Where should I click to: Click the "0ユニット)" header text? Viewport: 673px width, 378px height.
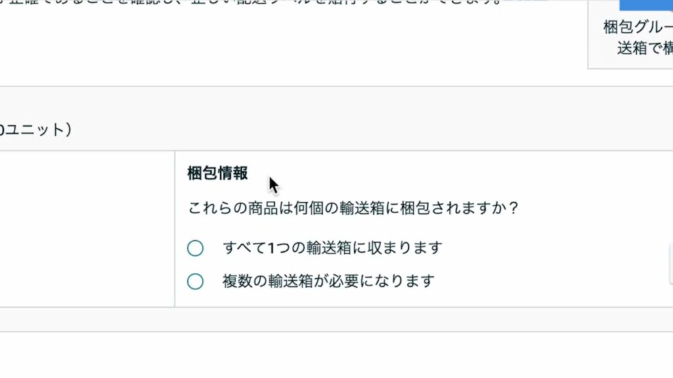[35, 129]
